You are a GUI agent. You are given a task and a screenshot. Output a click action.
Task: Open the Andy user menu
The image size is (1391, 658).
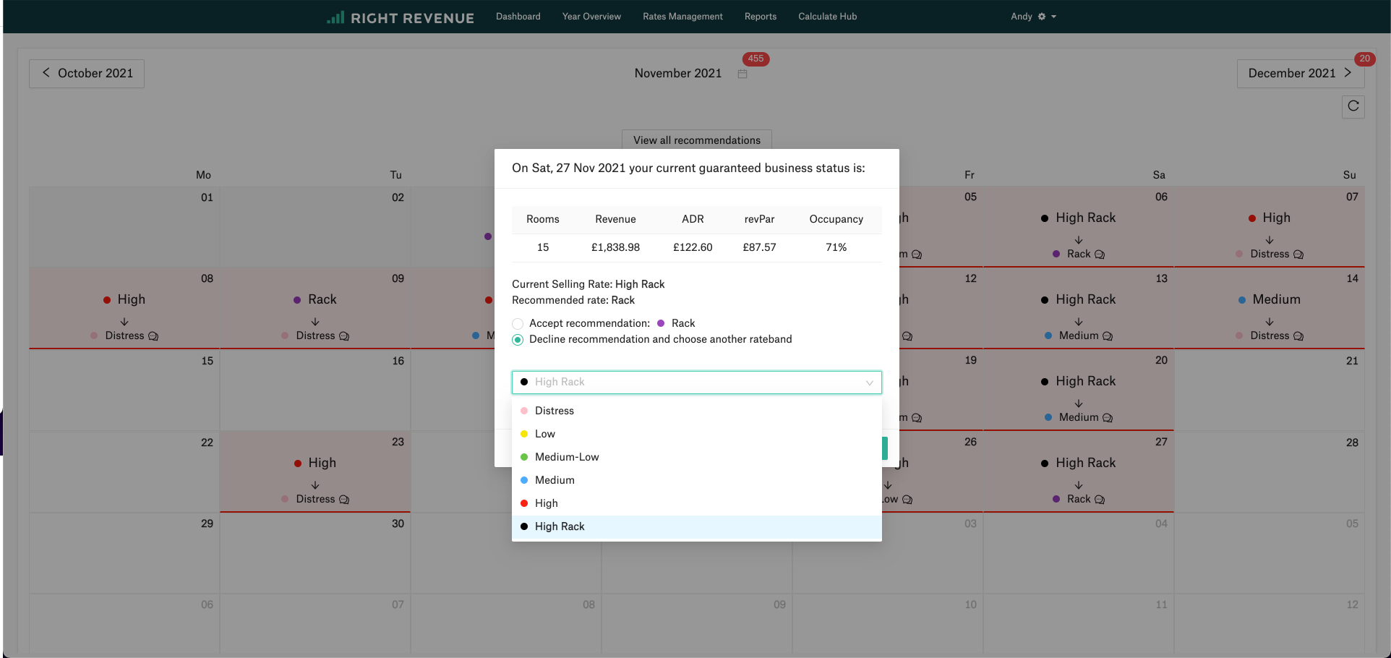(x=1033, y=17)
